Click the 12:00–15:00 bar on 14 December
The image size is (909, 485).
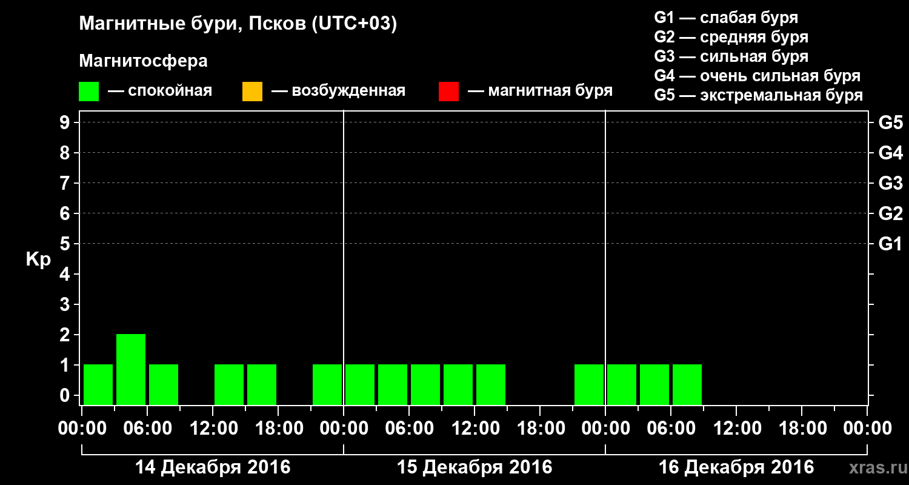(x=229, y=384)
